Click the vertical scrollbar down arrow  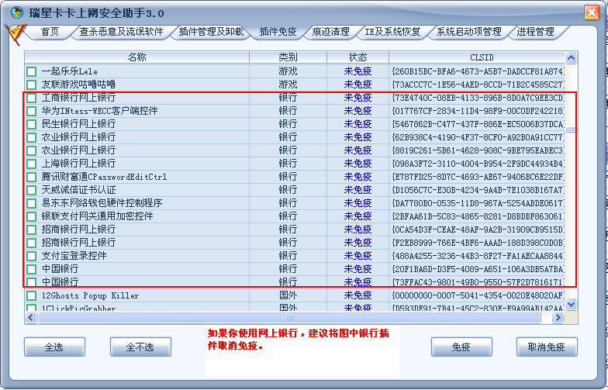pyautogui.click(x=571, y=304)
